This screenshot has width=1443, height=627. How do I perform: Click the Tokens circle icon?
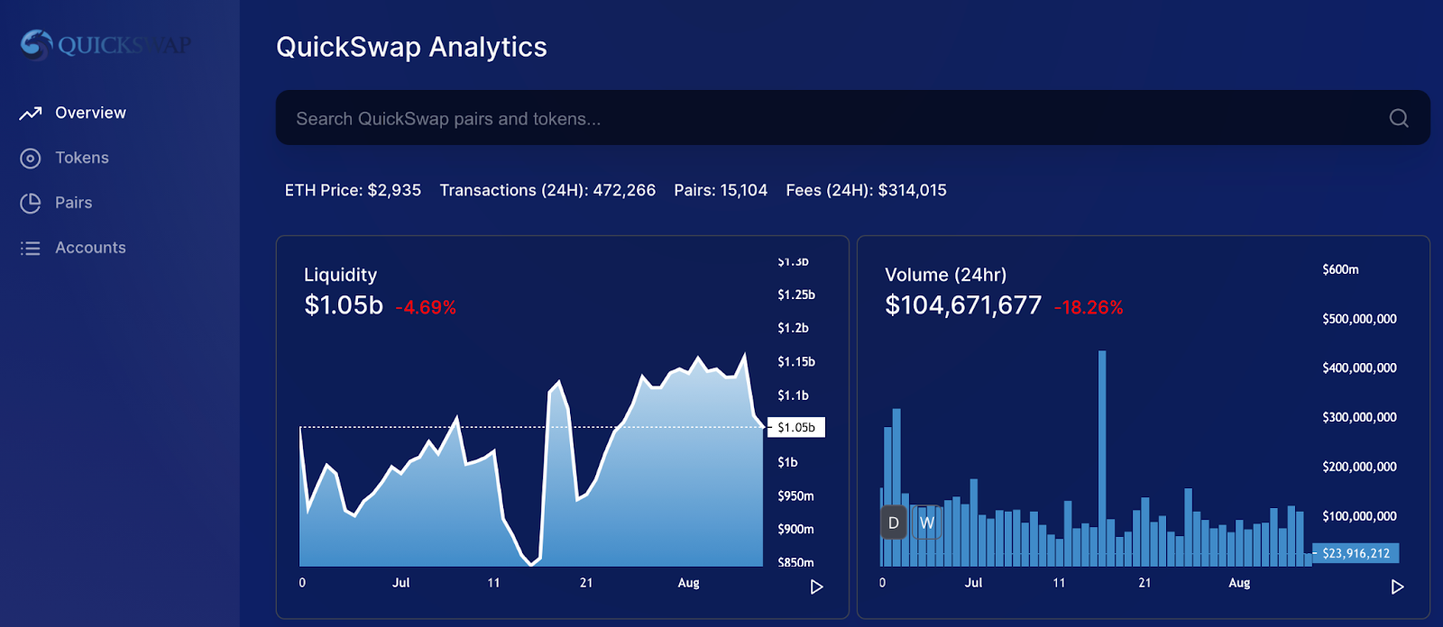pyautogui.click(x=31, y=159)
